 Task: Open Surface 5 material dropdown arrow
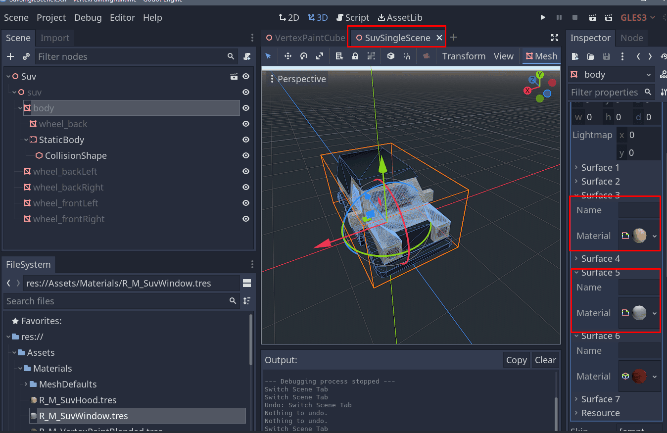655,313
